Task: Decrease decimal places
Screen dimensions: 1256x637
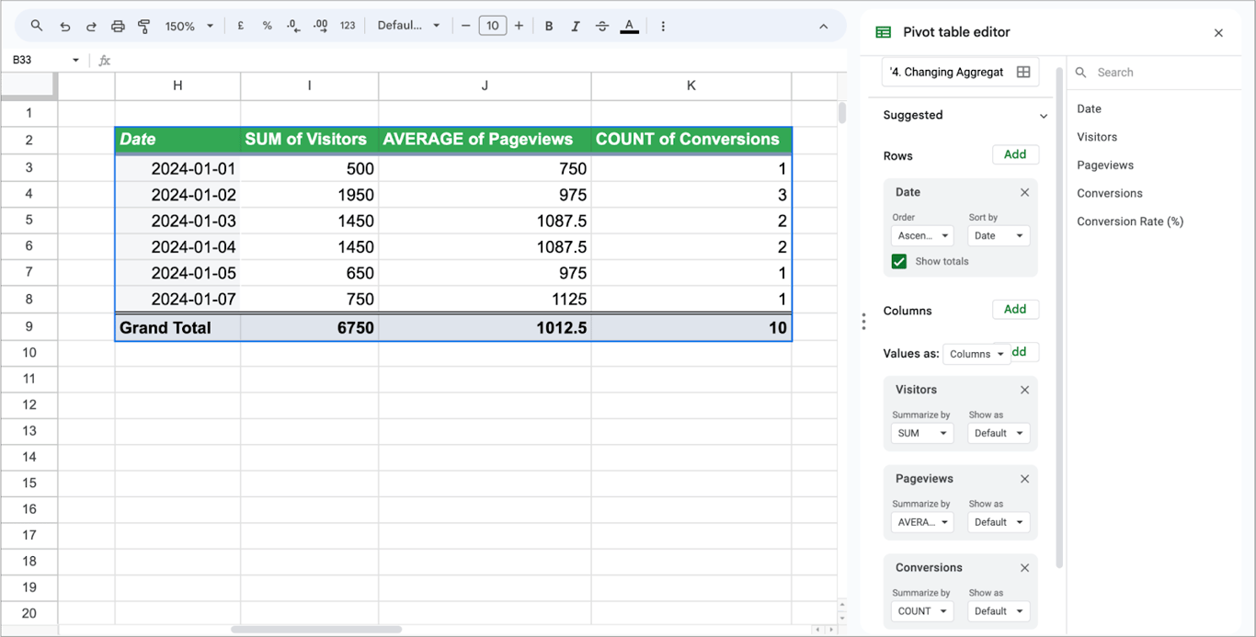Action: [293, 26]
